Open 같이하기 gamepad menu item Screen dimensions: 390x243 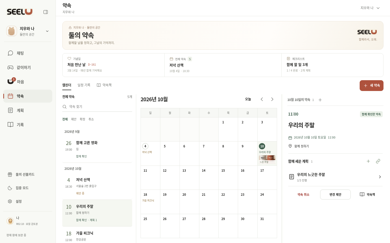28,67
